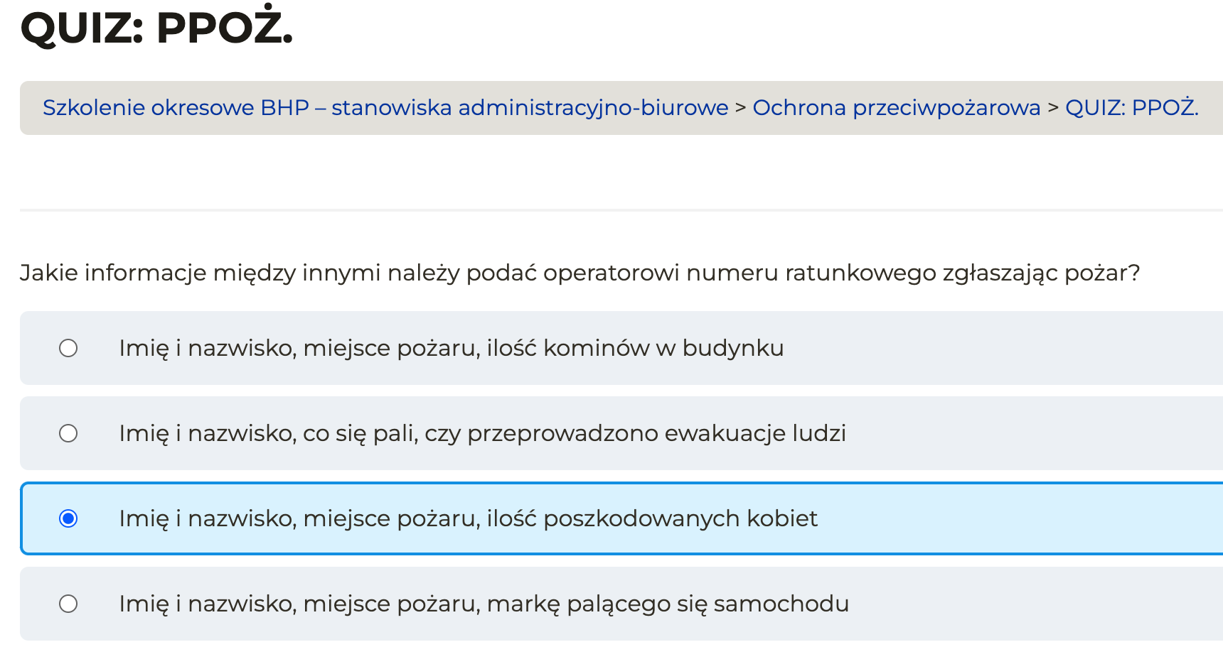The image size is (1223, 669).
Task: Click the selected radio button for 'ilość poszkodowanych kobiet'
Action: point(68,518)
